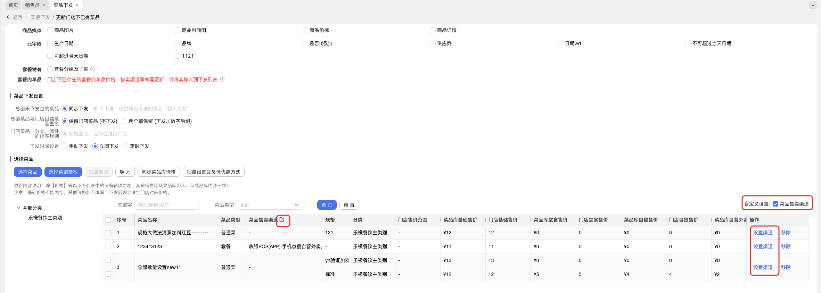Open the 菜品类型 dropdown

(269, 205)
